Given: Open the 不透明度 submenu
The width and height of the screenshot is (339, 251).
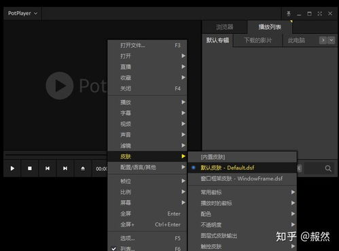Looking at the screenshot, I should click(243, 224).
